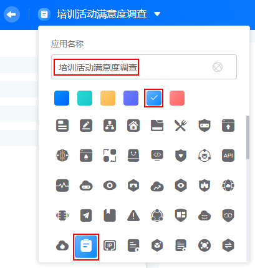Image resolution: width=255 pixels, height=268 pixels.
Task: Select the red color swatch
Action: pos(177,98)
